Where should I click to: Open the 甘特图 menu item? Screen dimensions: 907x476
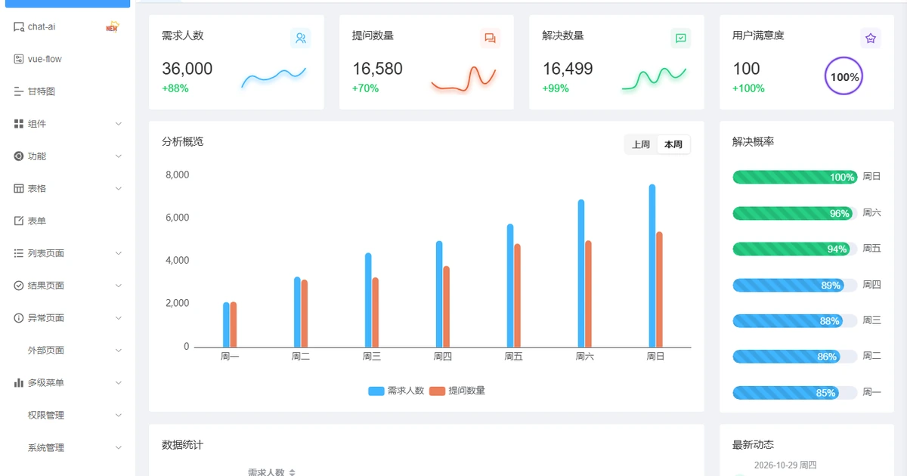[67, 91]
